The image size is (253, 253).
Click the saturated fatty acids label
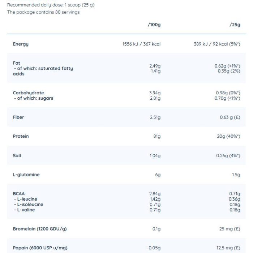pyautogui.click(x=43, y=71)
